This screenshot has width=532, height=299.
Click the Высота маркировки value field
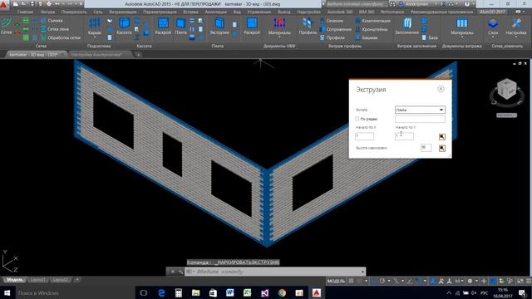tap(426, 148)
